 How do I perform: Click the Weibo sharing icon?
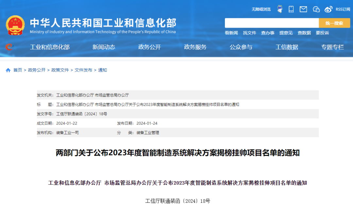coord(328,9)
